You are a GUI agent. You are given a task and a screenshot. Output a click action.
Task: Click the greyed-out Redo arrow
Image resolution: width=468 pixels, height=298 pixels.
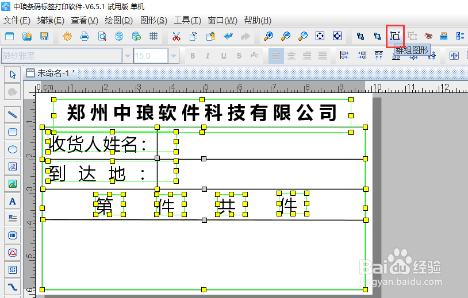(x=245, y=36)
